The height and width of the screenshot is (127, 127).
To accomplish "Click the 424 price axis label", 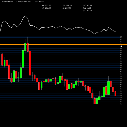I will click(121, 48).
